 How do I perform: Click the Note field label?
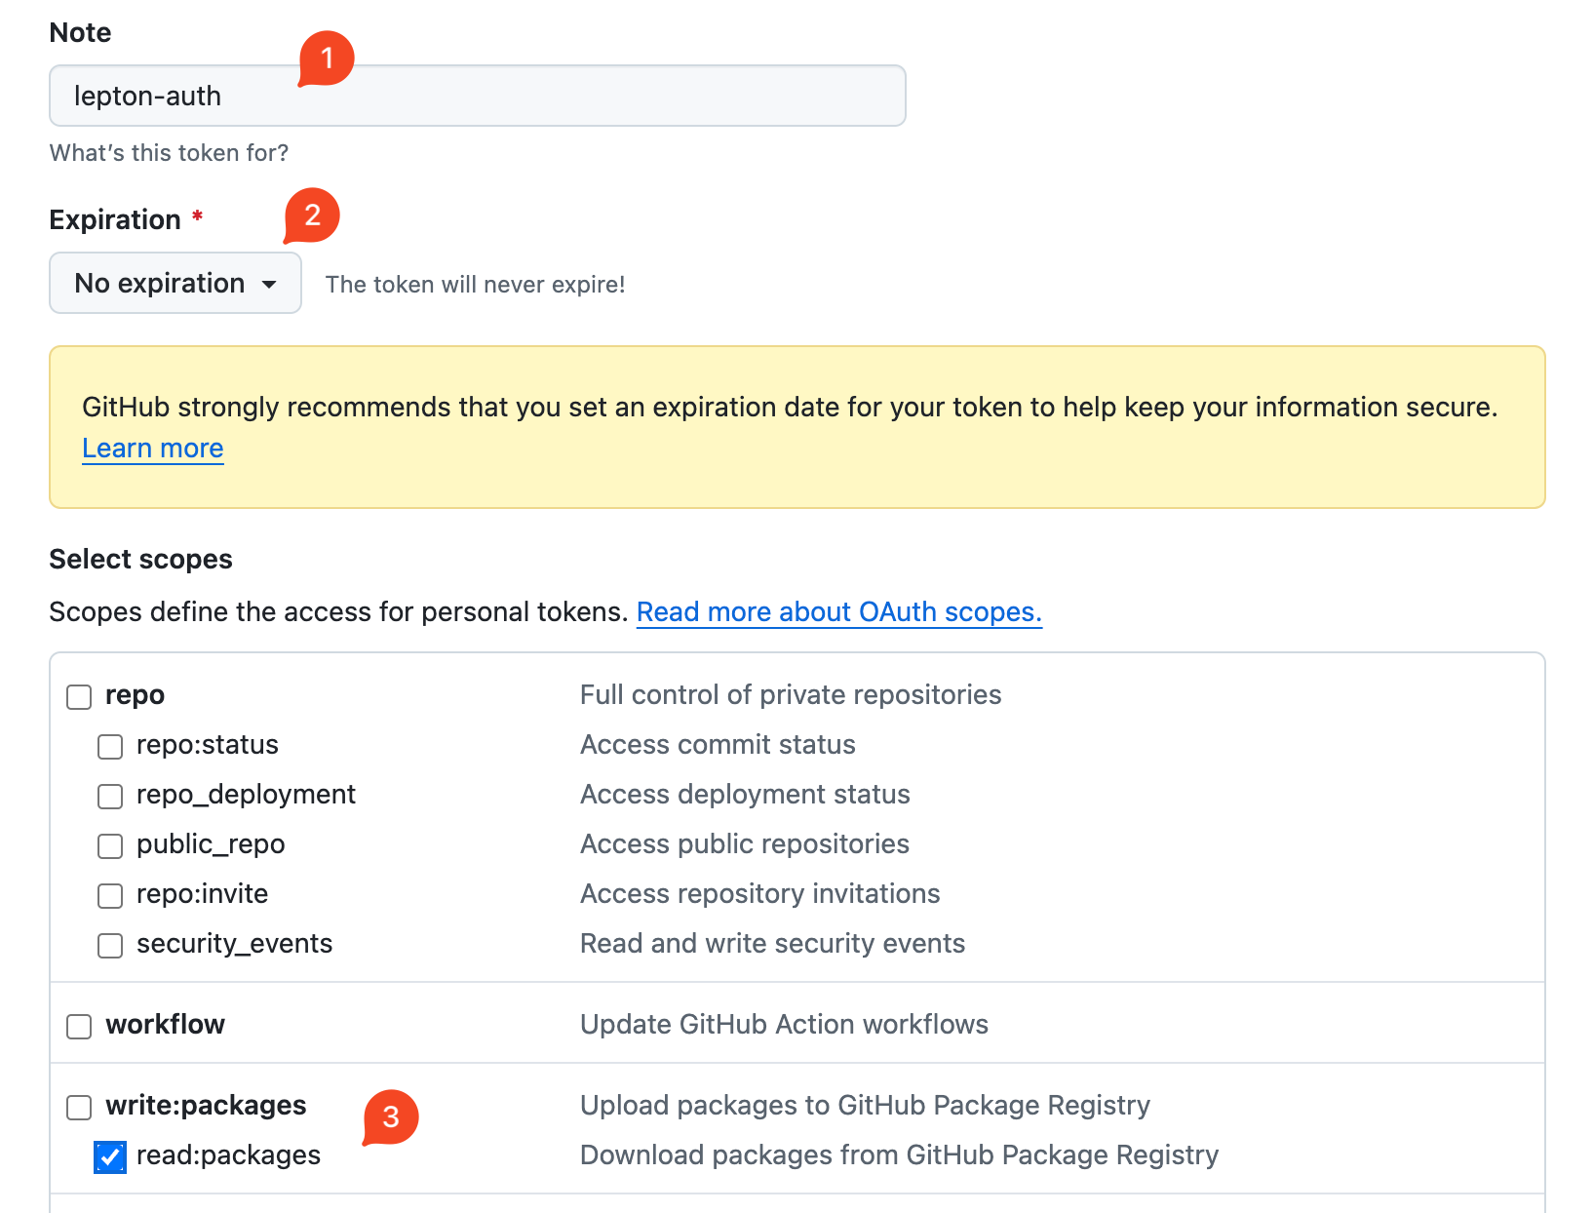[80, 32]
